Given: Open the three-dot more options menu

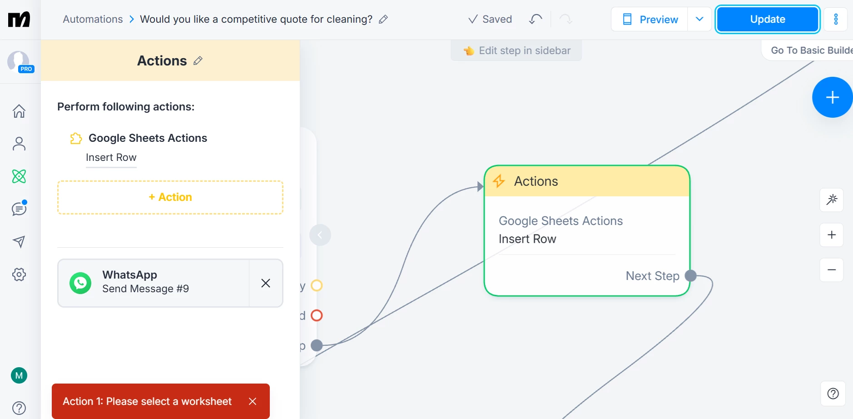Looking at the screenshot, I should (836, 19).
